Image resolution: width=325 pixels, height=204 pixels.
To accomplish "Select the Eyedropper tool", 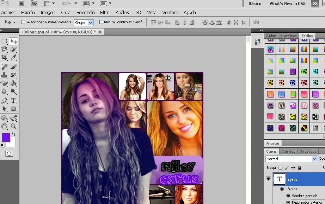I will [13, 57].
